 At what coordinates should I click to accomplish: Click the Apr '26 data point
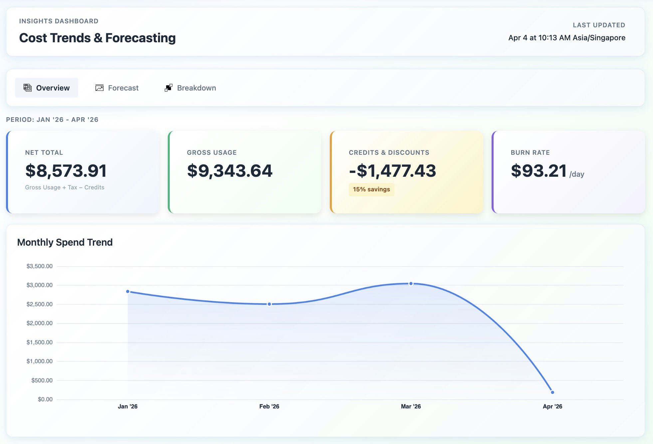click(552, 392)
